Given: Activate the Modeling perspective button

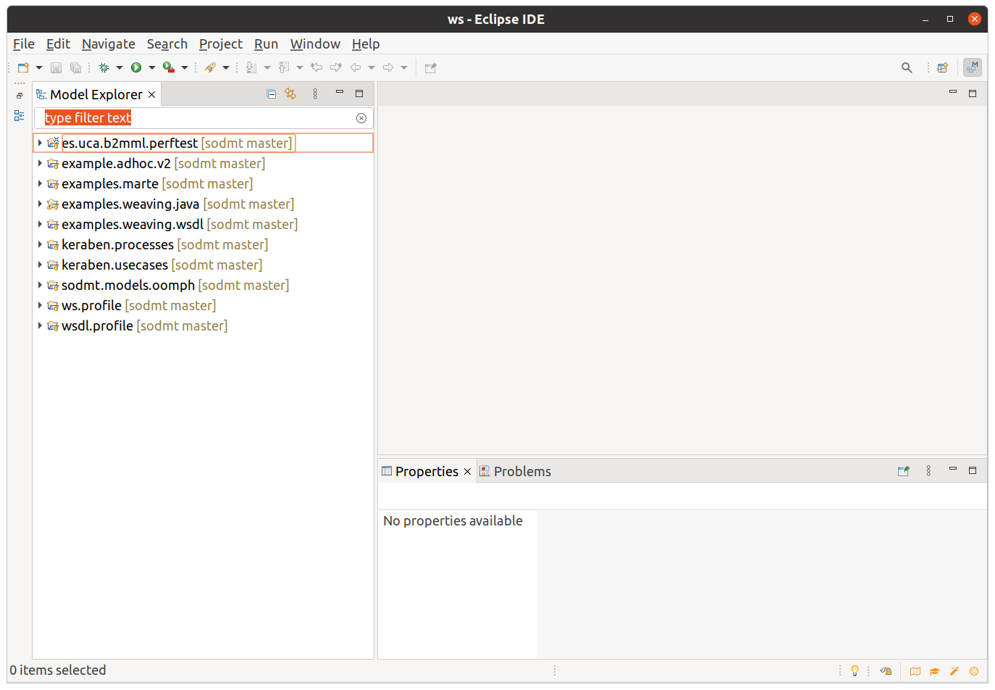Looking at the screenshot, I should 973,67.
